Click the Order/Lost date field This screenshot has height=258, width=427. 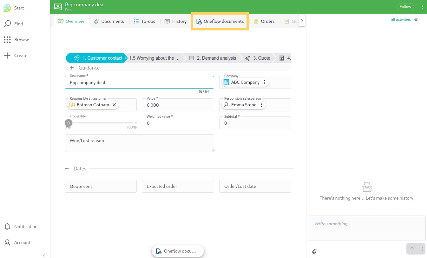[255, 186]
